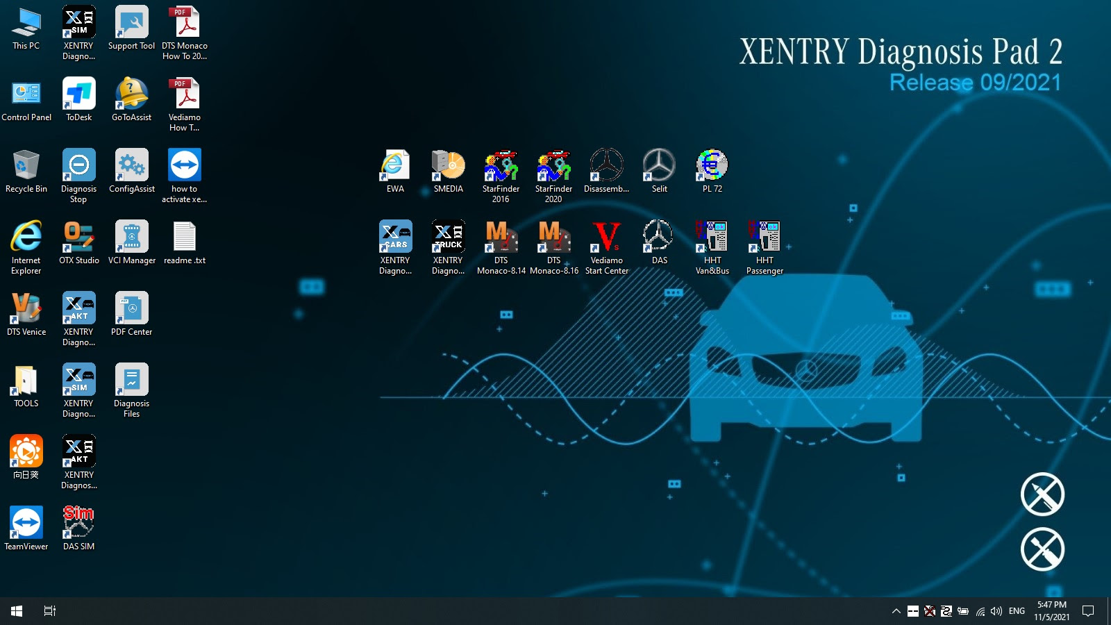Open Task View from the taskbar

pyautogui.click(x=49, y=611)
